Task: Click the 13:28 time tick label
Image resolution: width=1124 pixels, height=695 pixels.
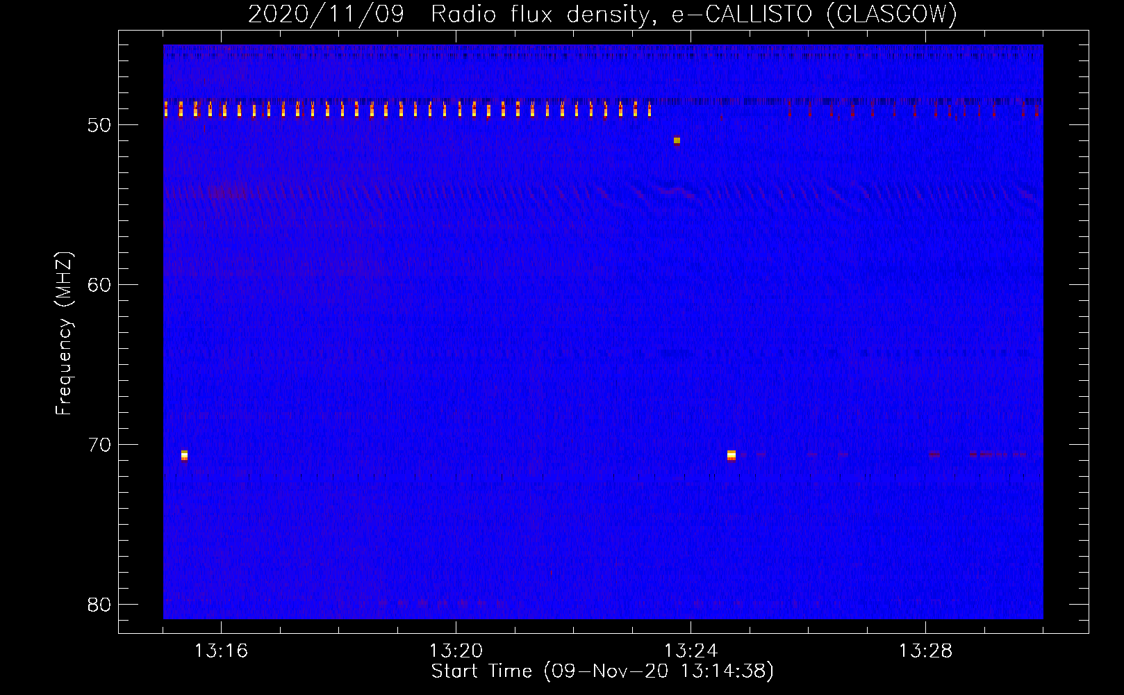Action: pos(925,651)
